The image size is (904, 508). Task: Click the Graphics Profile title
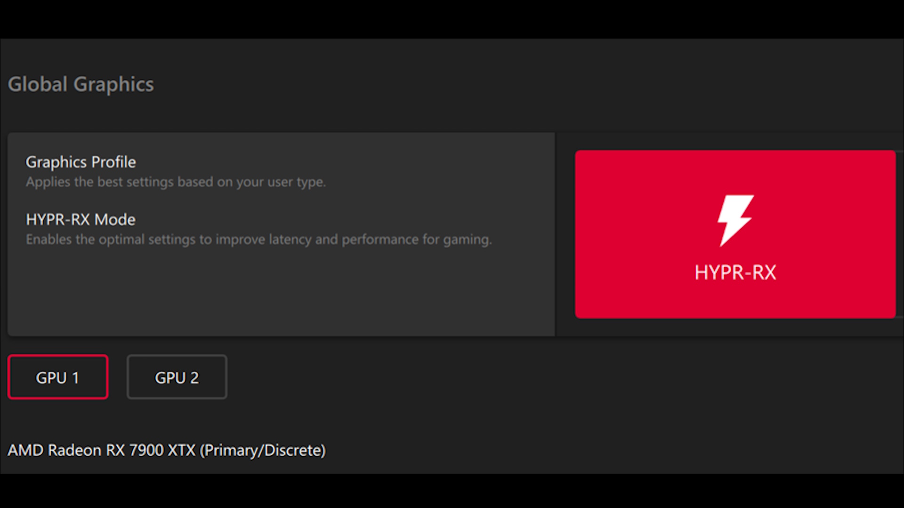81,162
